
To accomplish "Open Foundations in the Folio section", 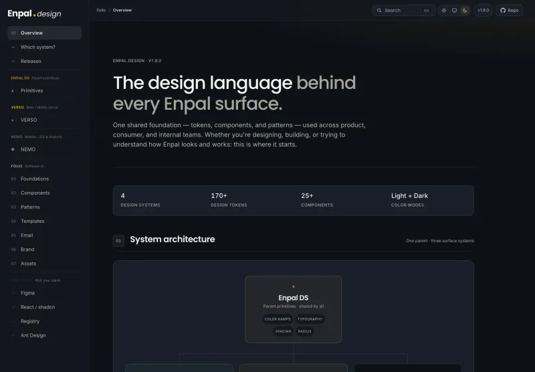I will pos(44,179).
